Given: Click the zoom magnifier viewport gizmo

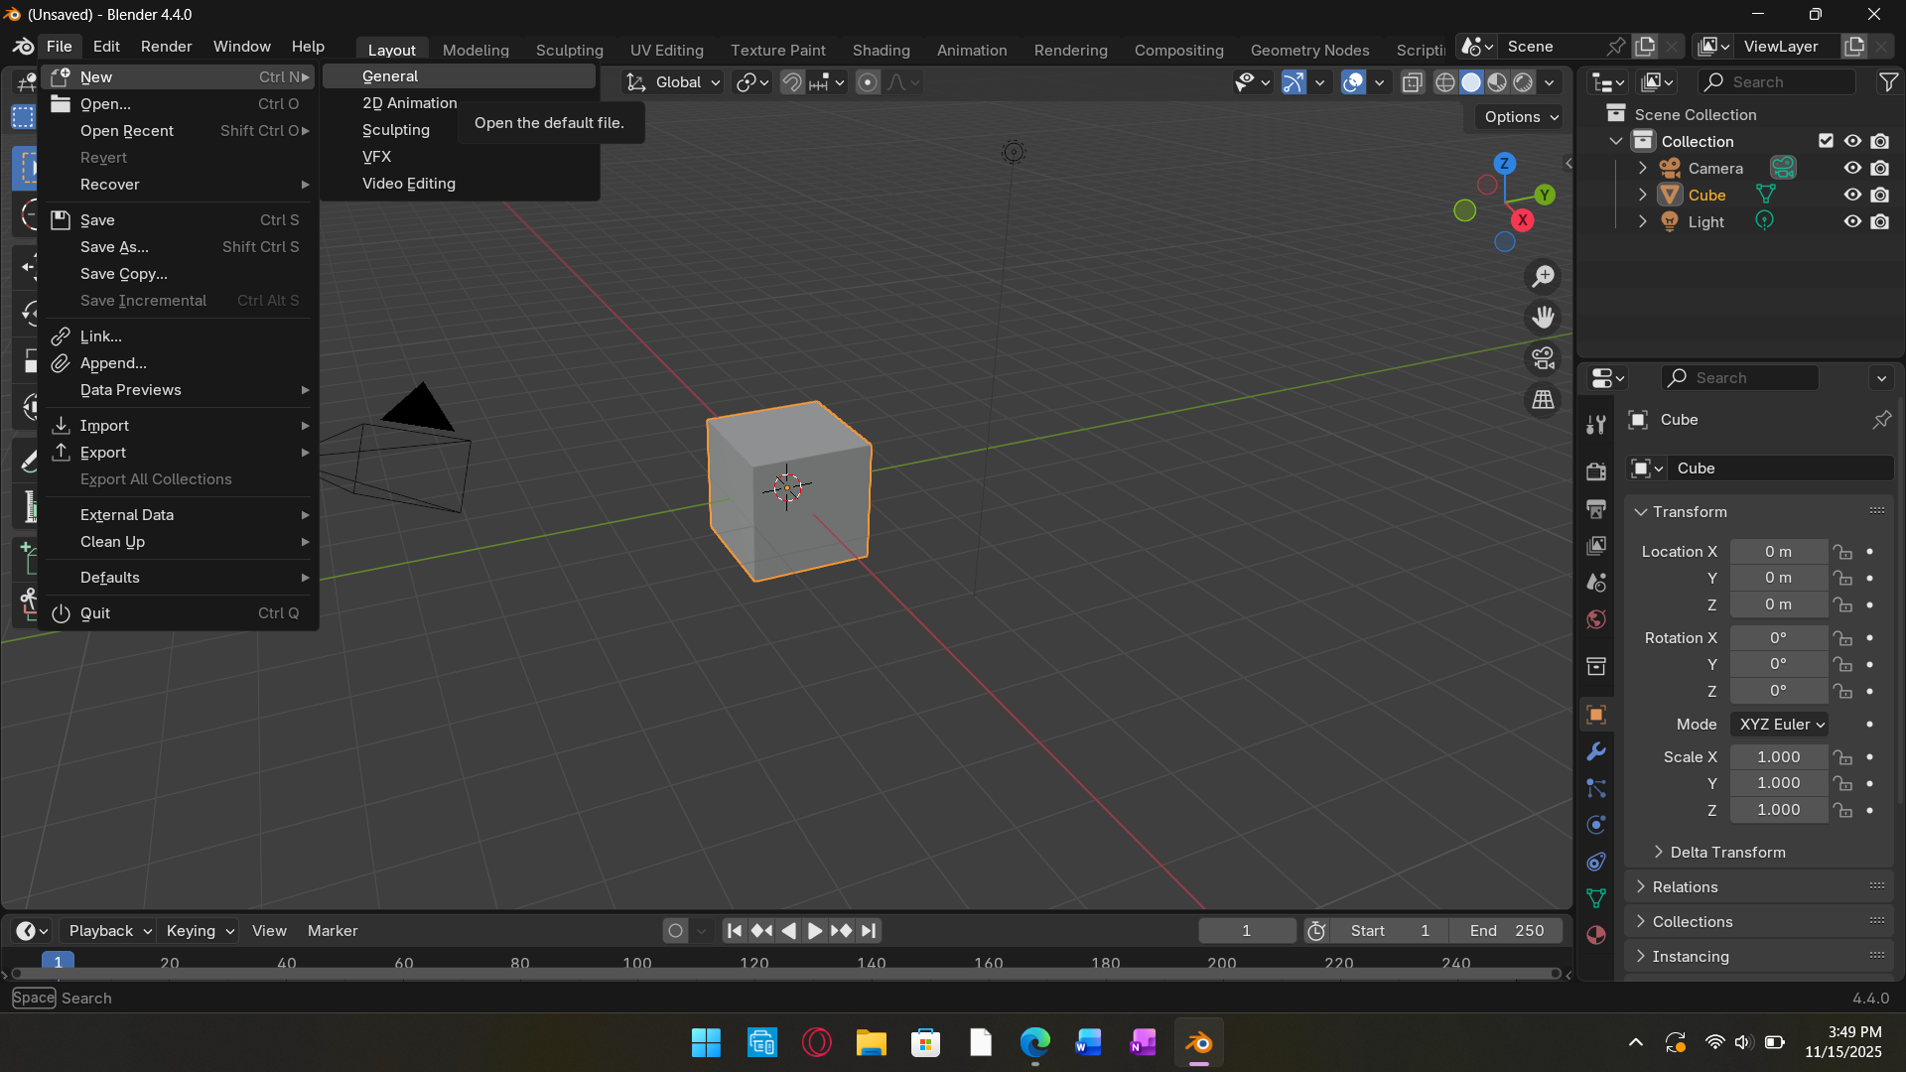Looking at the screenshot, I should point(1543,277).
